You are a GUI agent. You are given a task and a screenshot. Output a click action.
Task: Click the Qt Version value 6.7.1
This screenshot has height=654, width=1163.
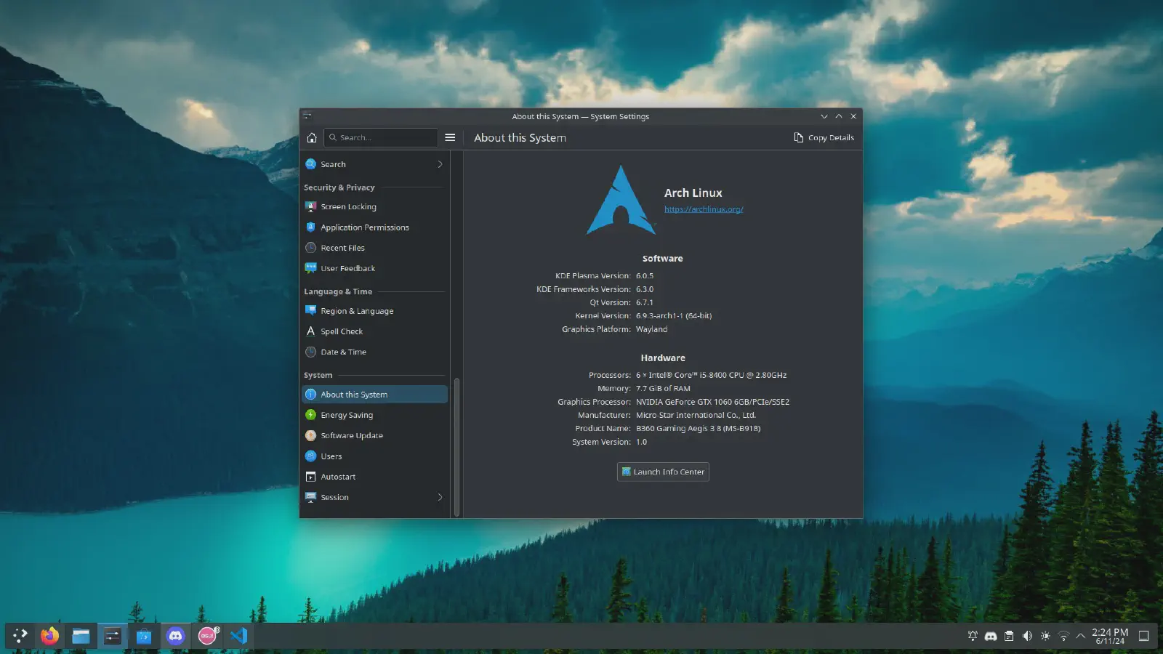pos(645,303)
